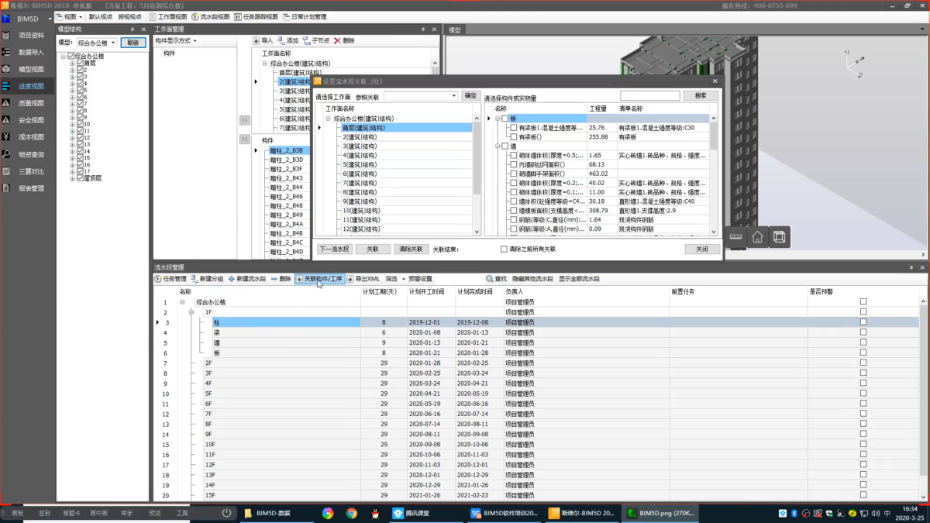Image resolution: width=930 pixels, height=523 pixels.
Task: Click 新建流水段 in the 流水段管理 toolbar
Action: pyautogui.click(x=247, y=279)
